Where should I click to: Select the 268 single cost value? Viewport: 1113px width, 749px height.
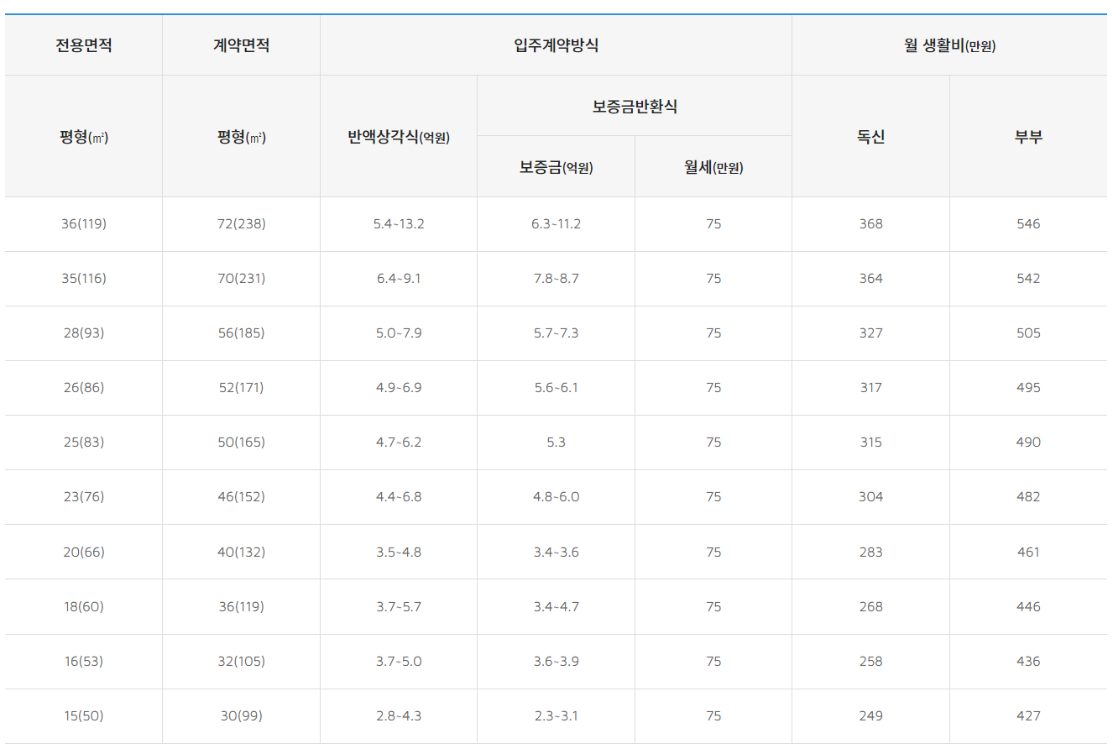871,607
